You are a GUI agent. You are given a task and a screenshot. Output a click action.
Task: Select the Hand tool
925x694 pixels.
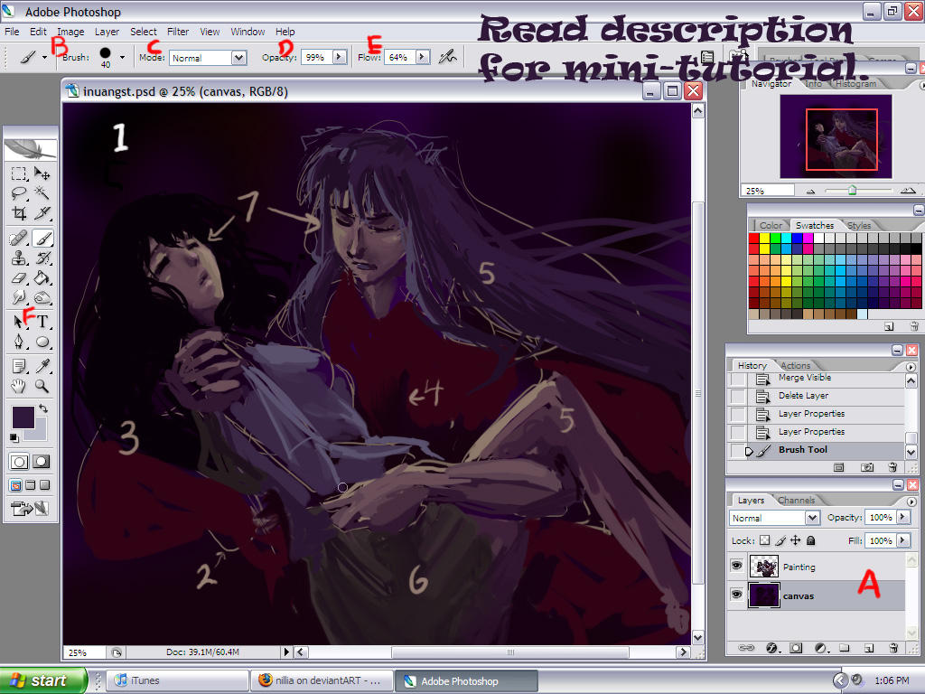[19, 386]
